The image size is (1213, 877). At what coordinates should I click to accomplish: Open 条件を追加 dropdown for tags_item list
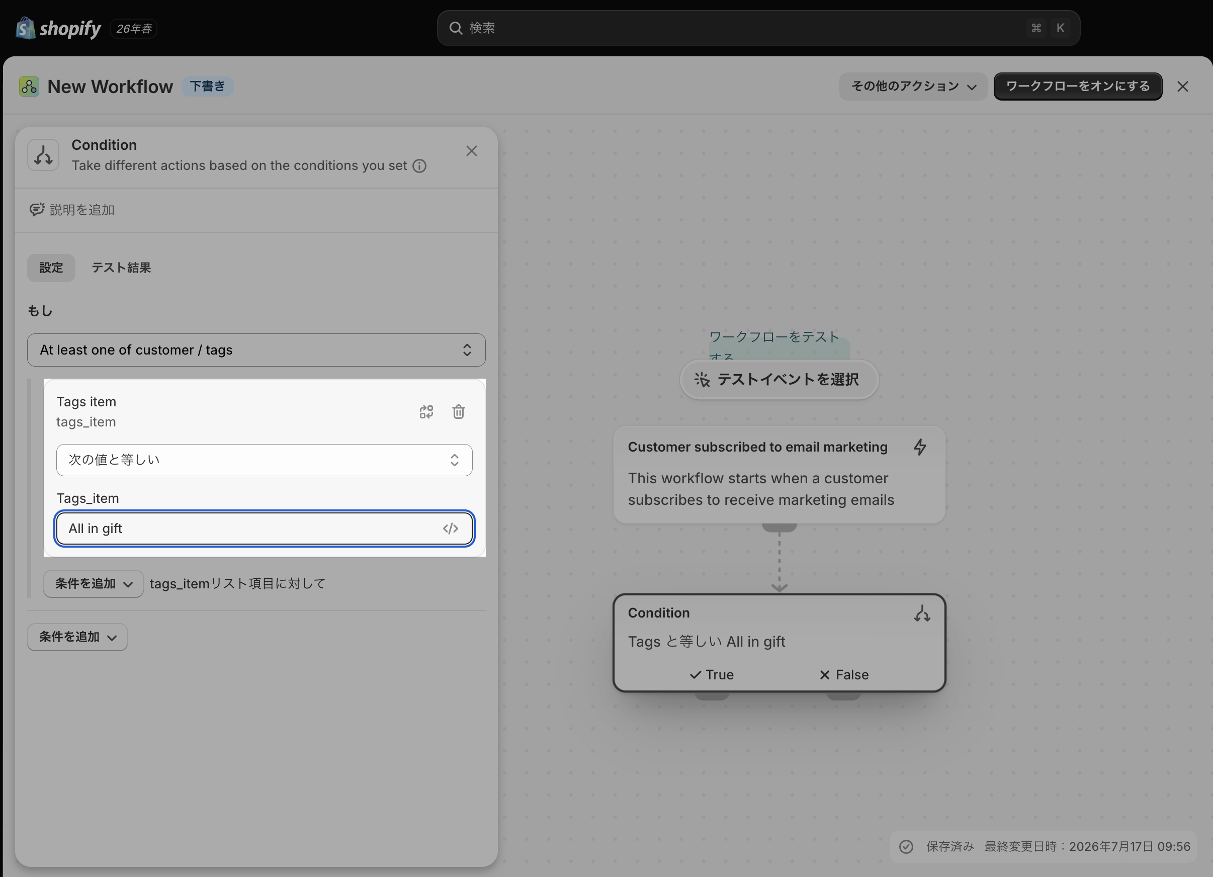94,583
